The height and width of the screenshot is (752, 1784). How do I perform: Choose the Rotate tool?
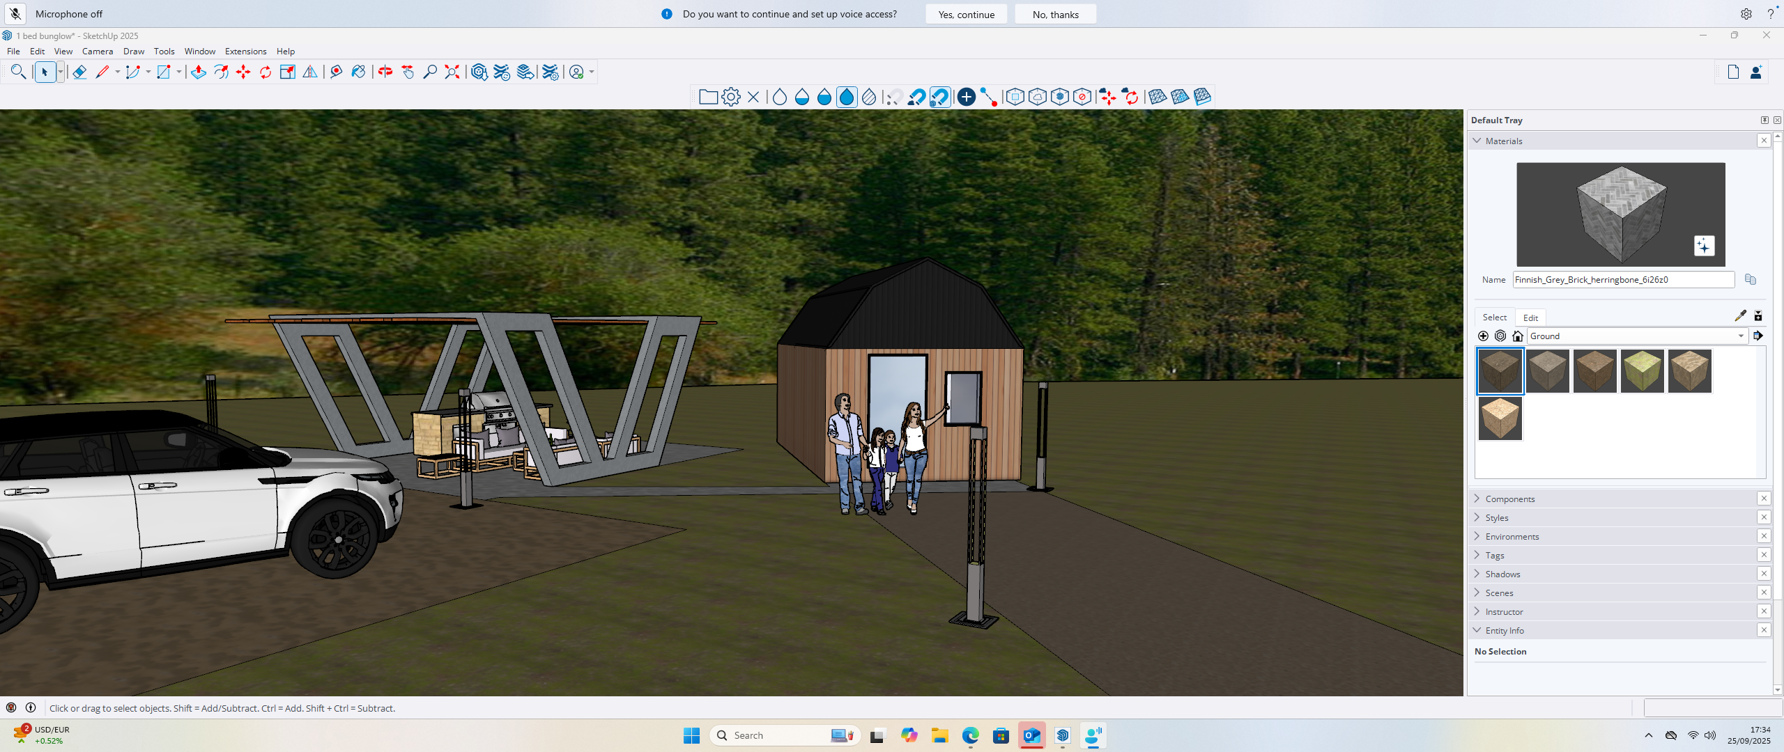[266, 72]
